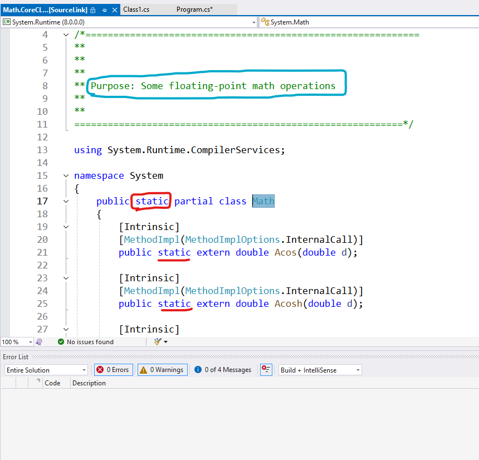The height and width of the screenshot is (460, 479).
Task: Click the Acos method name
Action: click(285, 253)
